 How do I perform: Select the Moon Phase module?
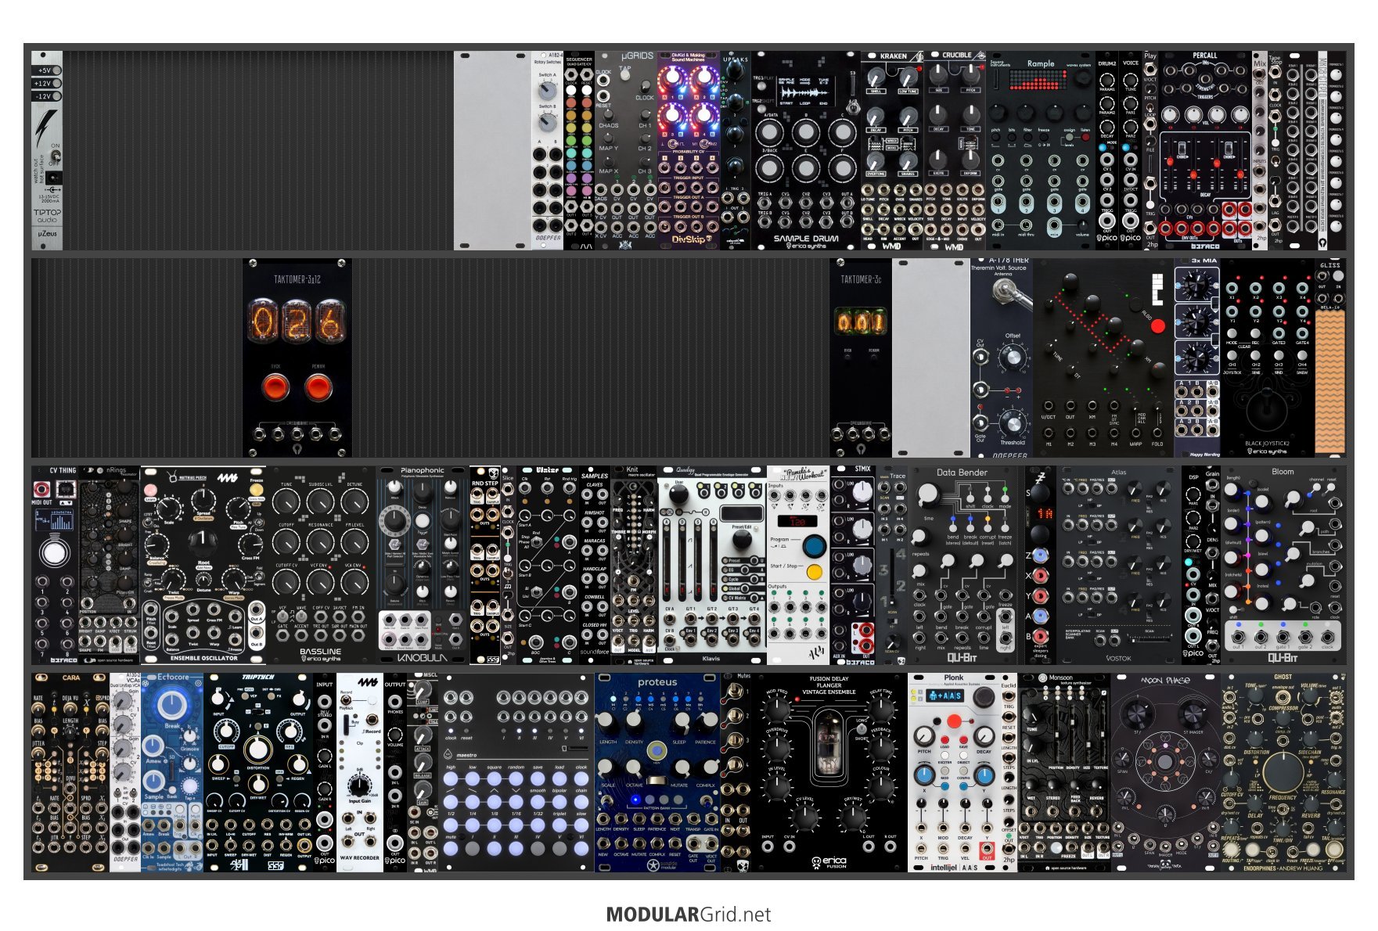point(1166,771)
